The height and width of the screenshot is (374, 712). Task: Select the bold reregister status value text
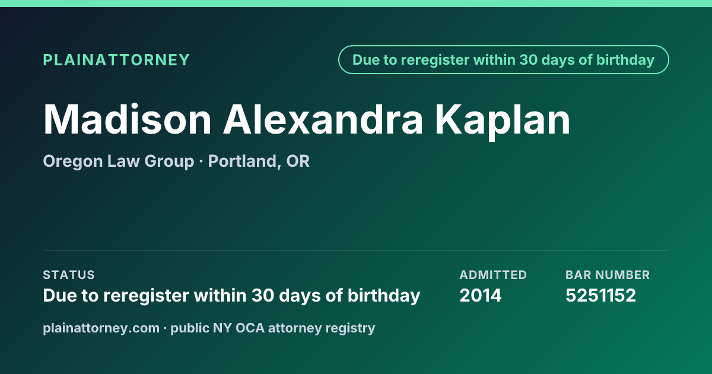click(x=231, y=296)
